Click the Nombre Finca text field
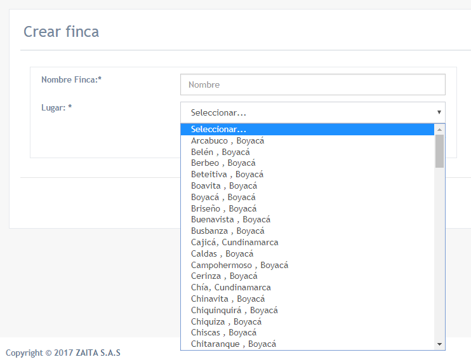This screenshot has width=471, height=364. click(313, 84)
